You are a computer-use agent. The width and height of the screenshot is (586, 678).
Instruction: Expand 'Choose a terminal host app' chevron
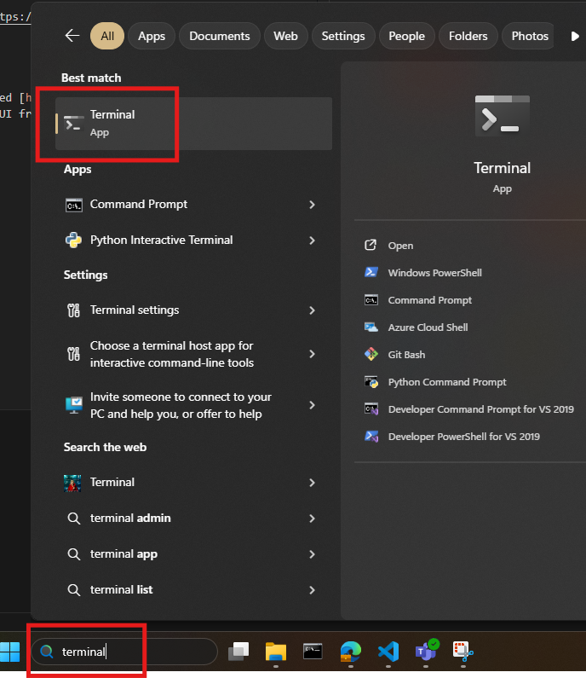[x=313, y=354]
